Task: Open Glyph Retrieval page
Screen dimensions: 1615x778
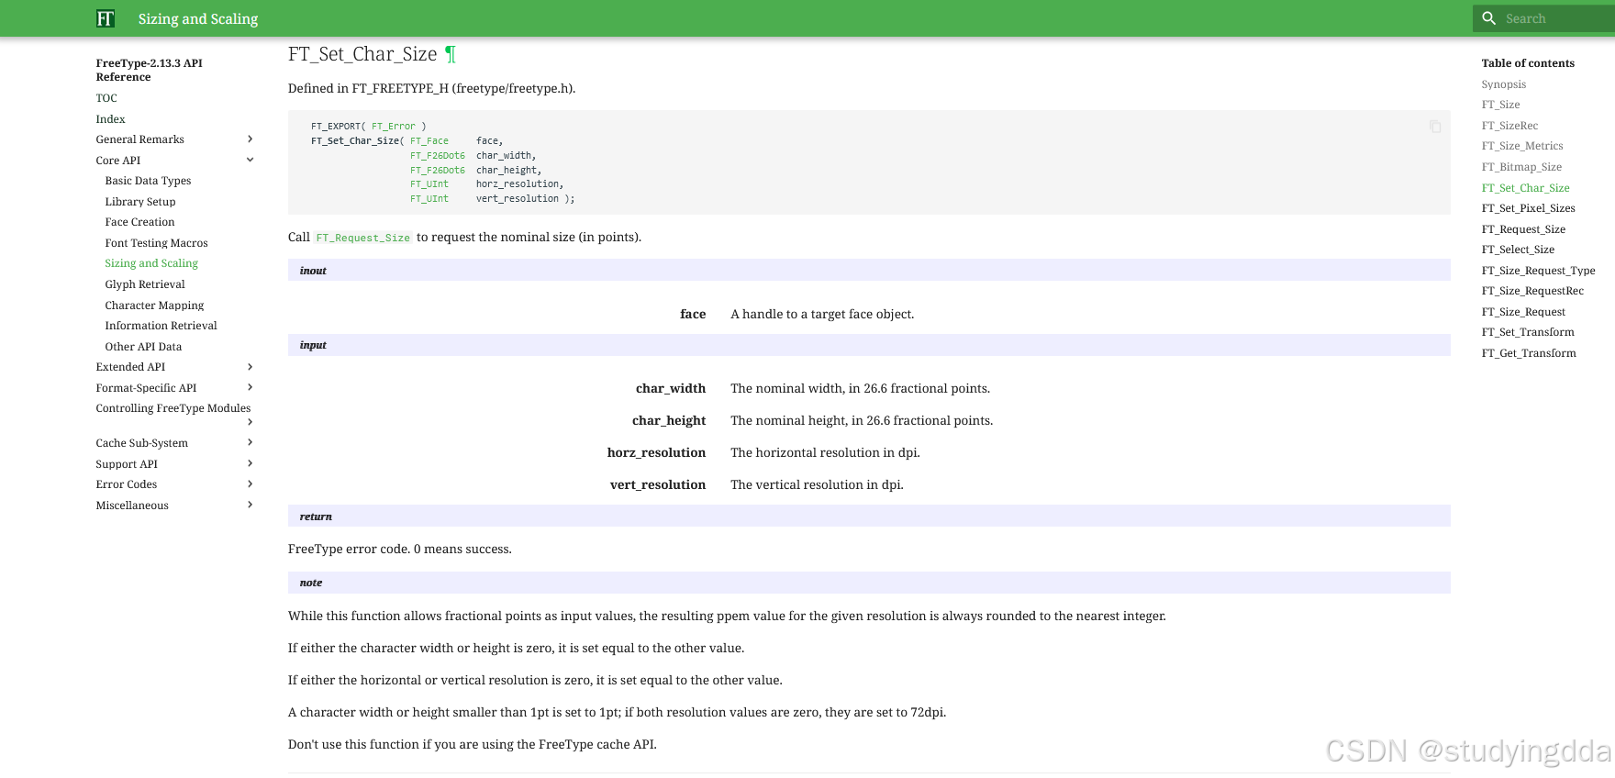Action: point(145,284)
